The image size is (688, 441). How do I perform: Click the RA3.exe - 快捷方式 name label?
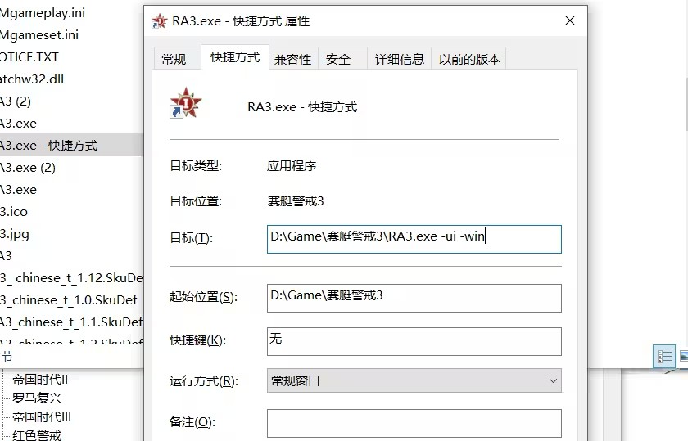point(302,107)
